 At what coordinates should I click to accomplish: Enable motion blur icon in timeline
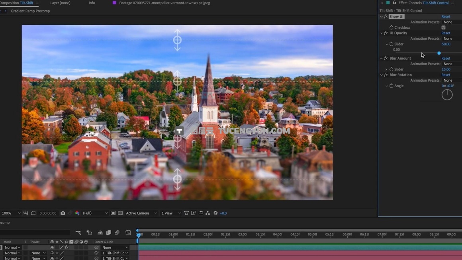click(x=117, y=233)
